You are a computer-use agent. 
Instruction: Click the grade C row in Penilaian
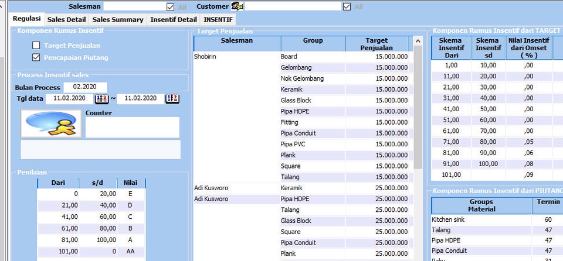click(91, 217)
